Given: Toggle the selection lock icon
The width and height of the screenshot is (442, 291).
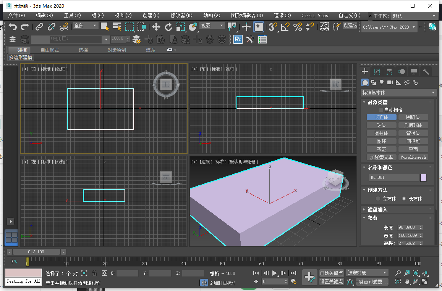Looking at the screenshot, I should tap(94, 273).
